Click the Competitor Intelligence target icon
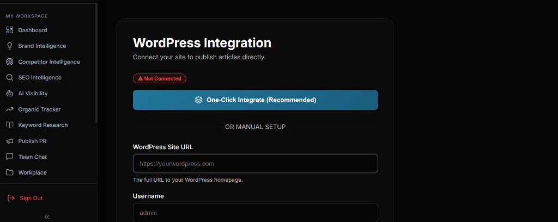This screenshot has height=222, width=558. point(10,62)
